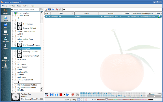Collapse the Adema artist node

tap(12, 42)
